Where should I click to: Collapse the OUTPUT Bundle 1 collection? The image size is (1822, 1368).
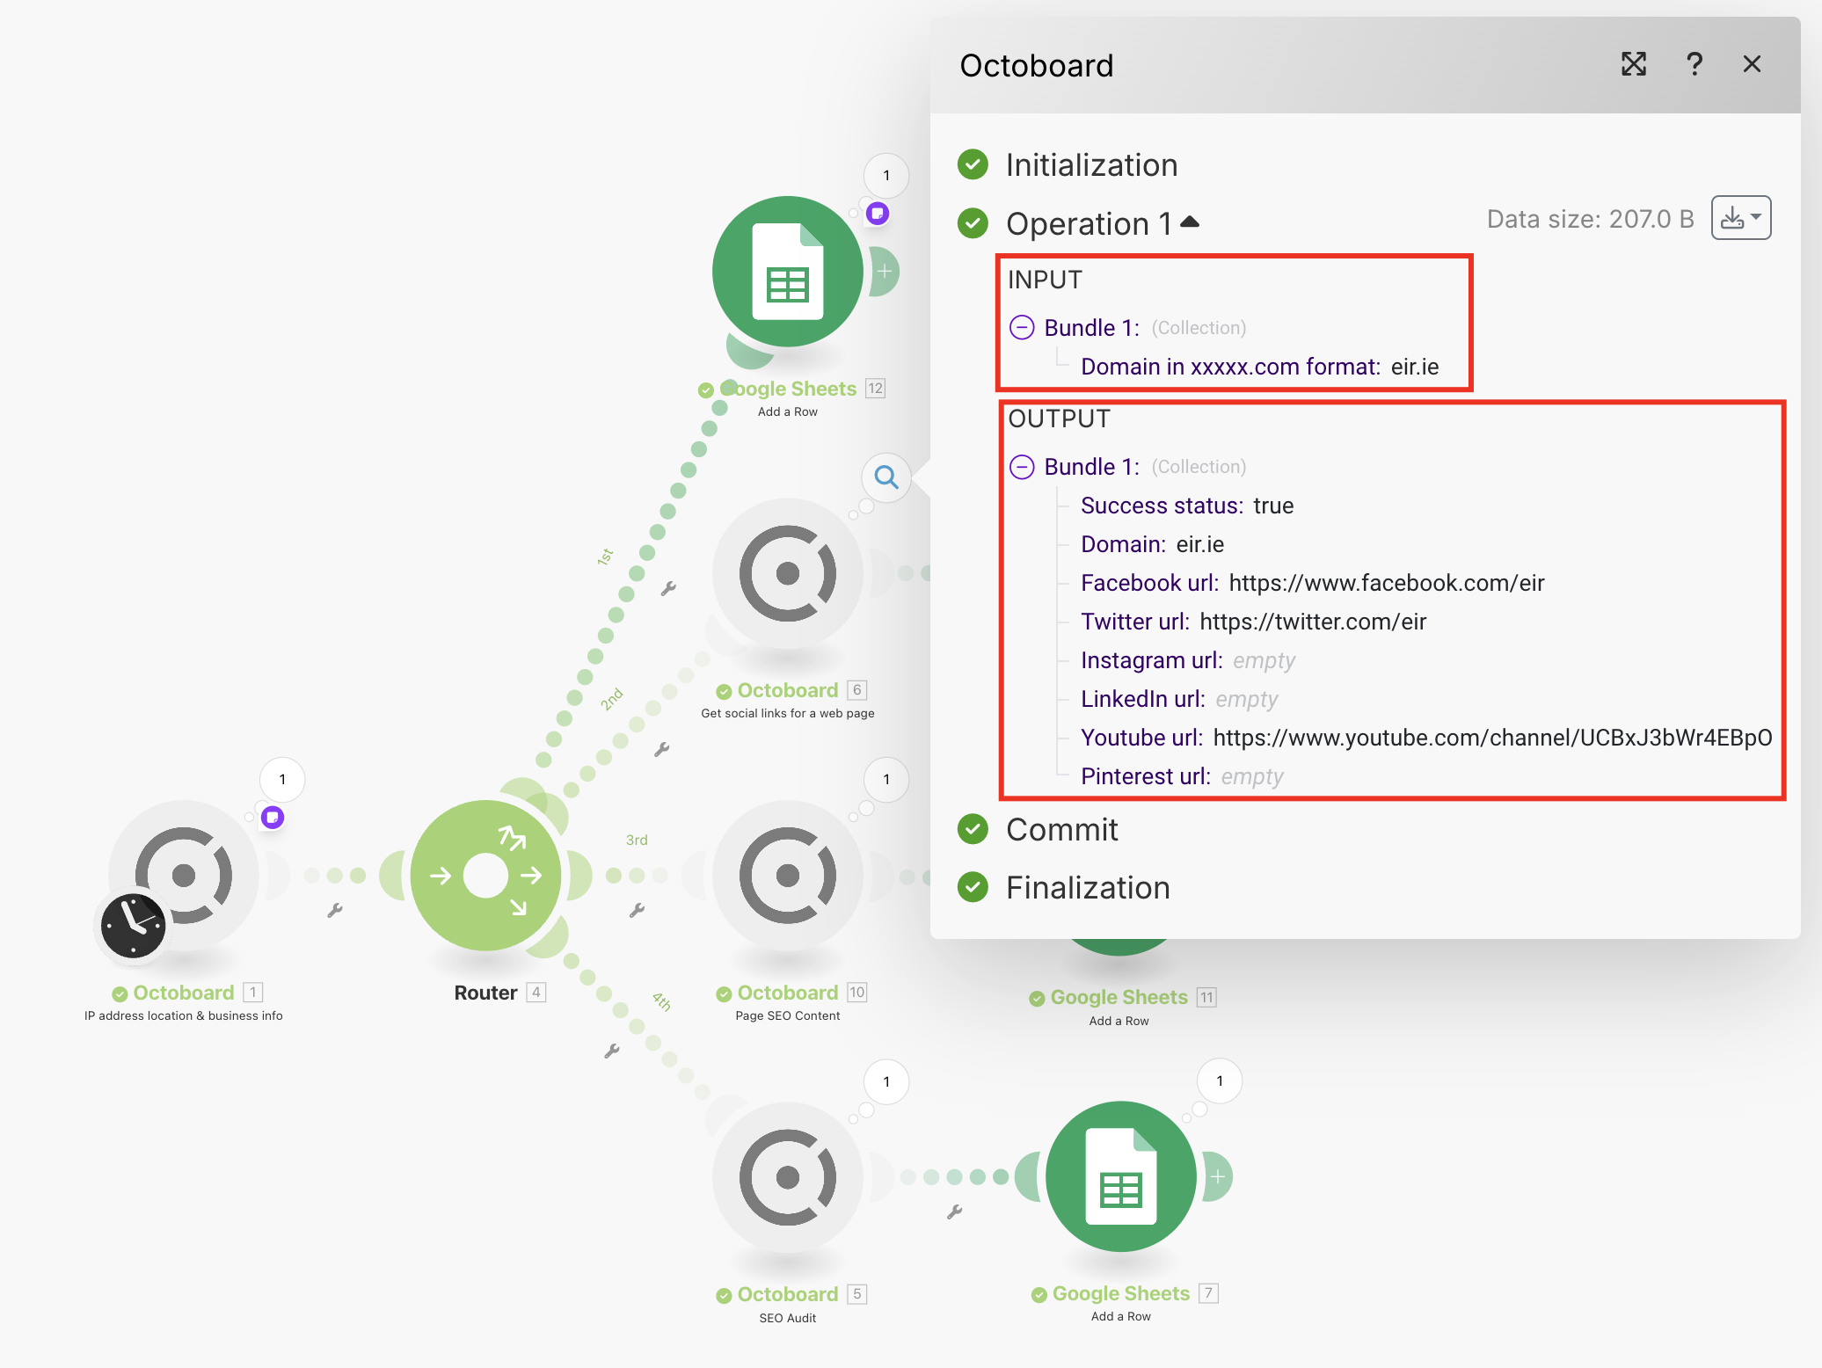[x=1021, y=467]
